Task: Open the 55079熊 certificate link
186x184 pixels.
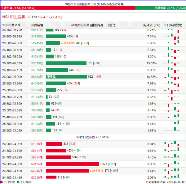Action: (x=37, y=63)
